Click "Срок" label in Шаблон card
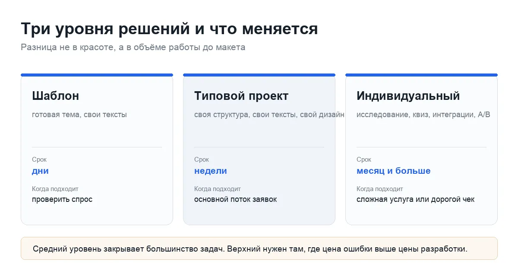 tap(39, 160)
